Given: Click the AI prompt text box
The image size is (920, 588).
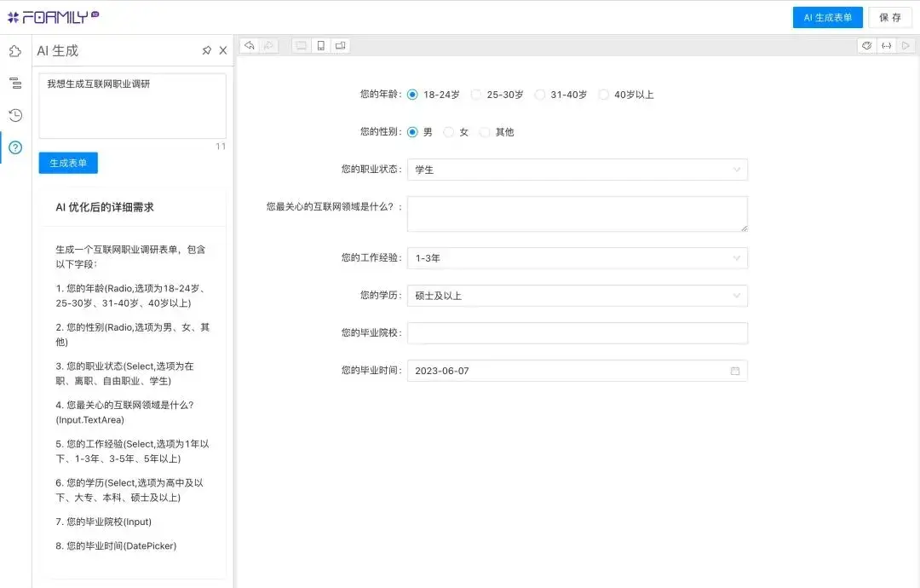Looking at the screenshot, I should tap(133, 106).
